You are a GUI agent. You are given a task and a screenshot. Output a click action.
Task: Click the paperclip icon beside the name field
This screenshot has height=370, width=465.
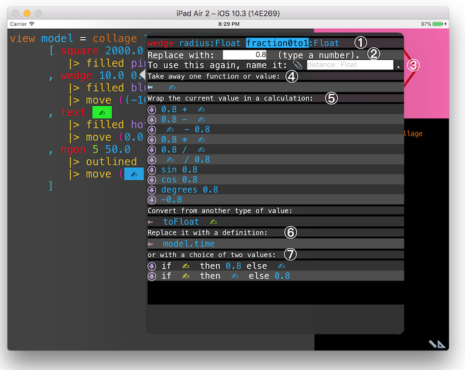[x=297, y=65]
